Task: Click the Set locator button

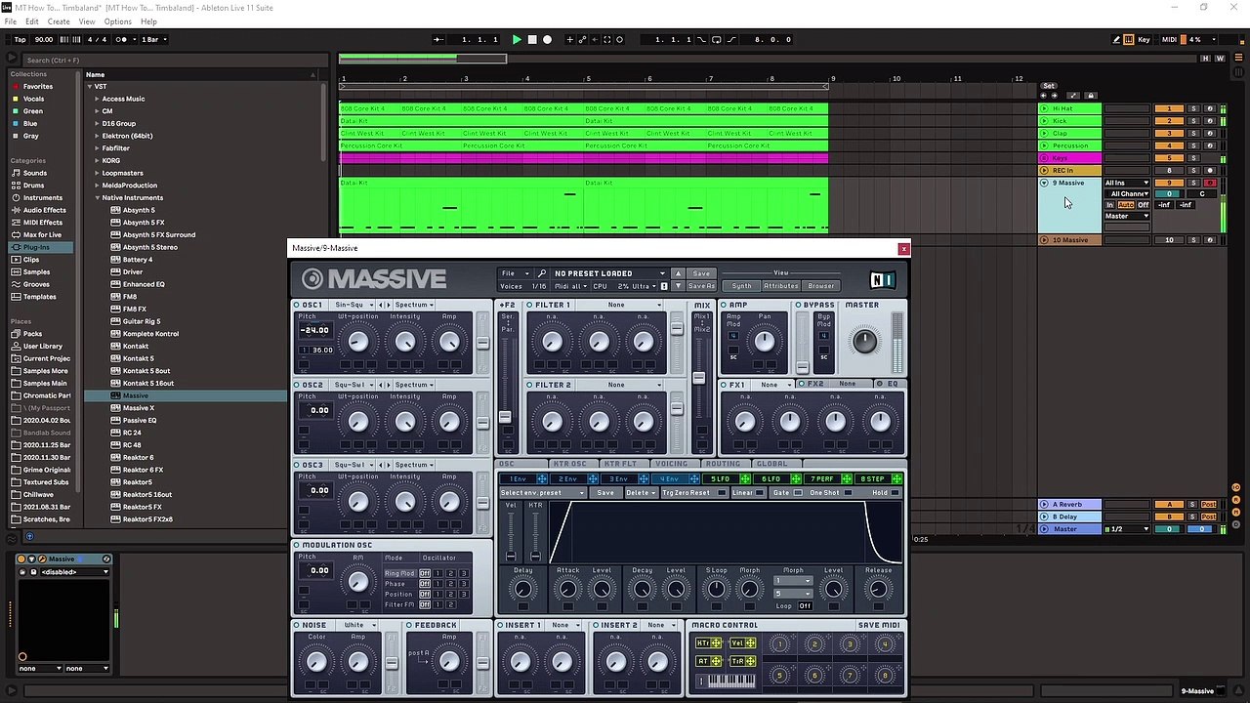Action: tap(1049, 86)
